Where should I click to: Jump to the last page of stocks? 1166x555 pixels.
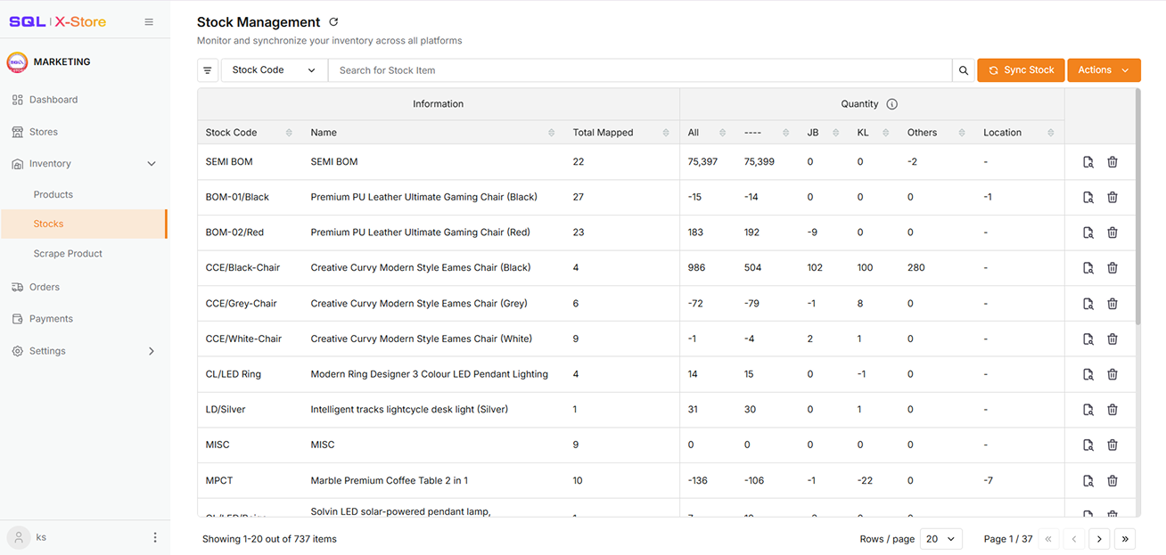point(1125,539)
